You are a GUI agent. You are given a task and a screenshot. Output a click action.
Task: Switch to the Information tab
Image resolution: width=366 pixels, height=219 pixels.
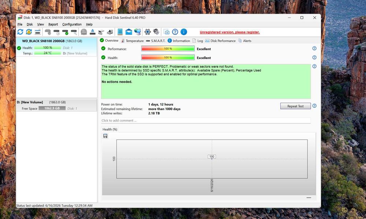point(179,41)
